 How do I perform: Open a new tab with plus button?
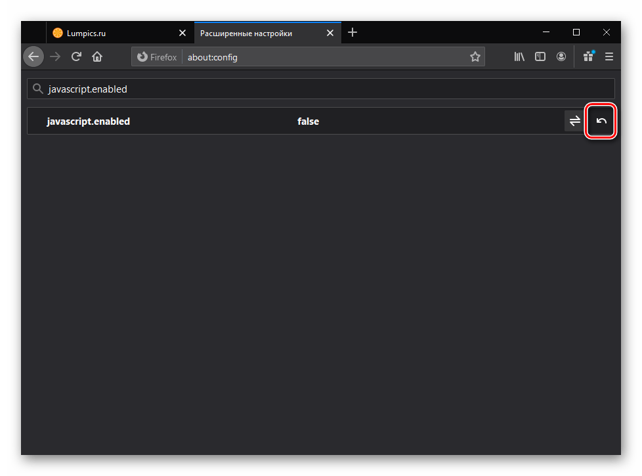[353, 32]
